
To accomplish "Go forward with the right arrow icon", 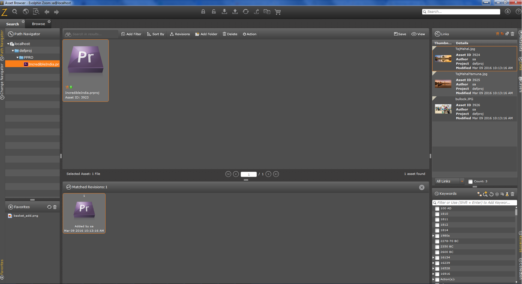I will tap(56, 12).
